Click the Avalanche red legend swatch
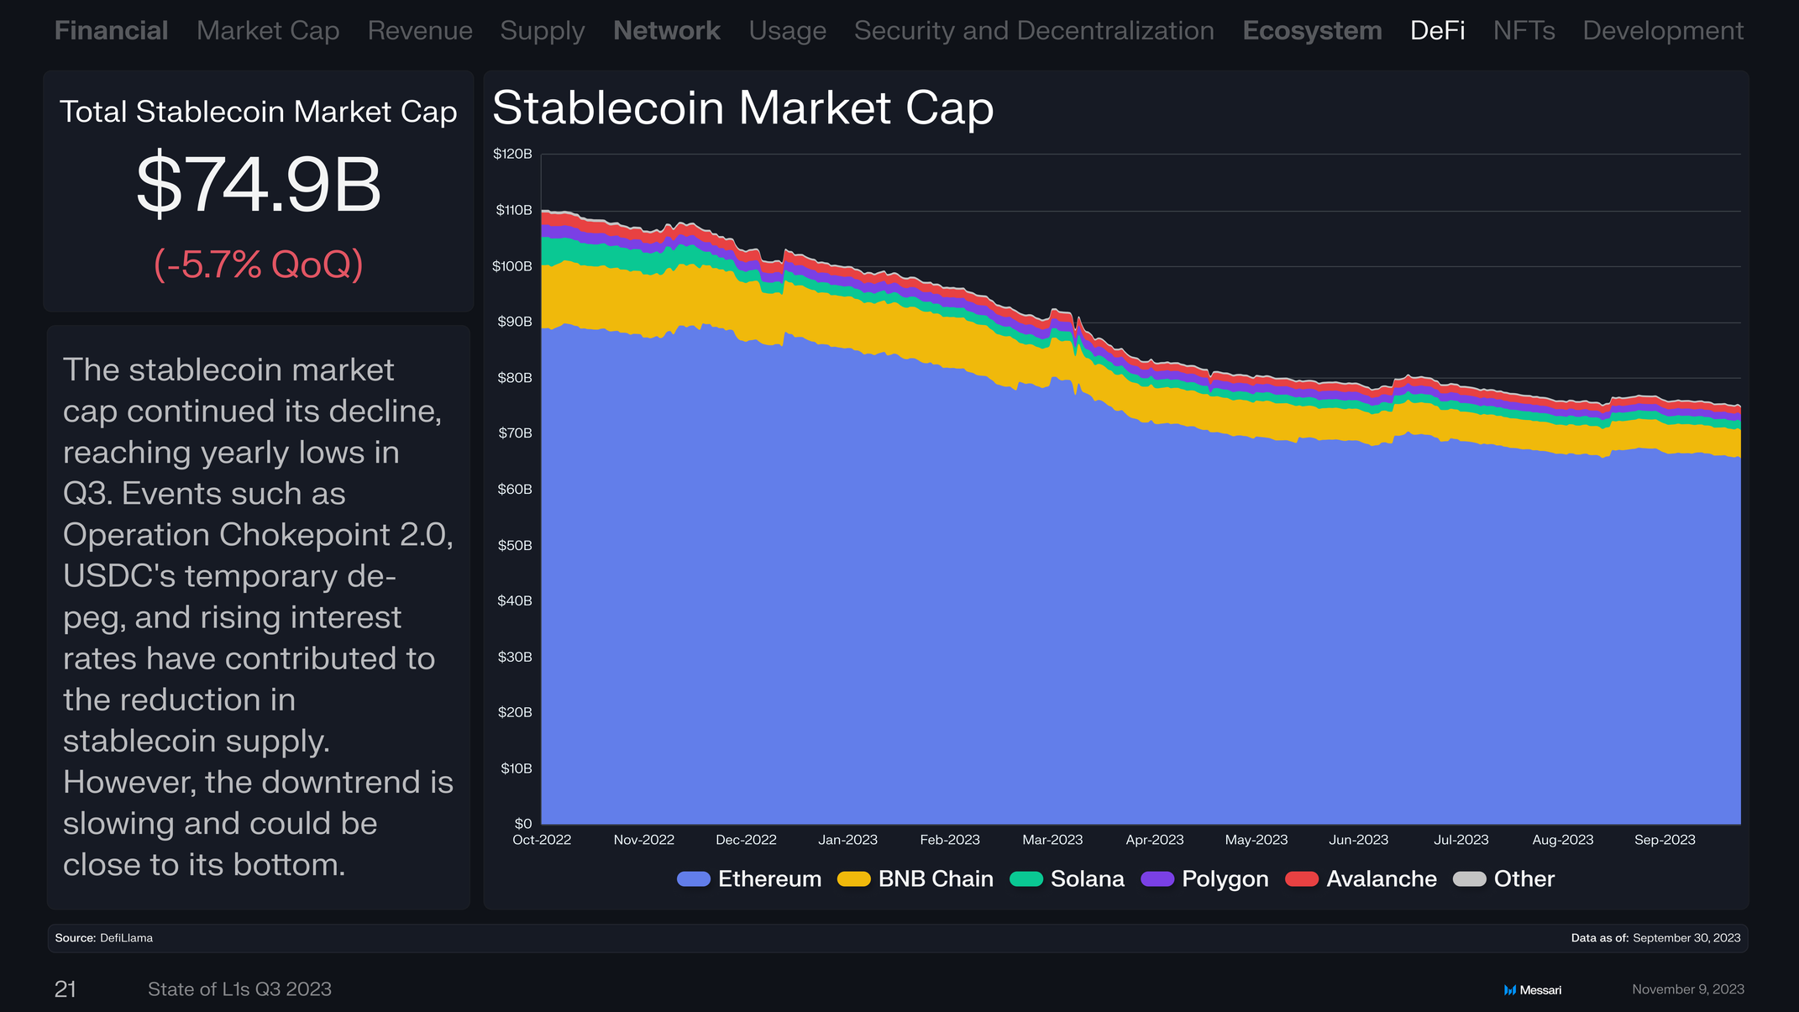Screen dimensions: 1799x1012 pyautogui.click(x=1302, y=879)
